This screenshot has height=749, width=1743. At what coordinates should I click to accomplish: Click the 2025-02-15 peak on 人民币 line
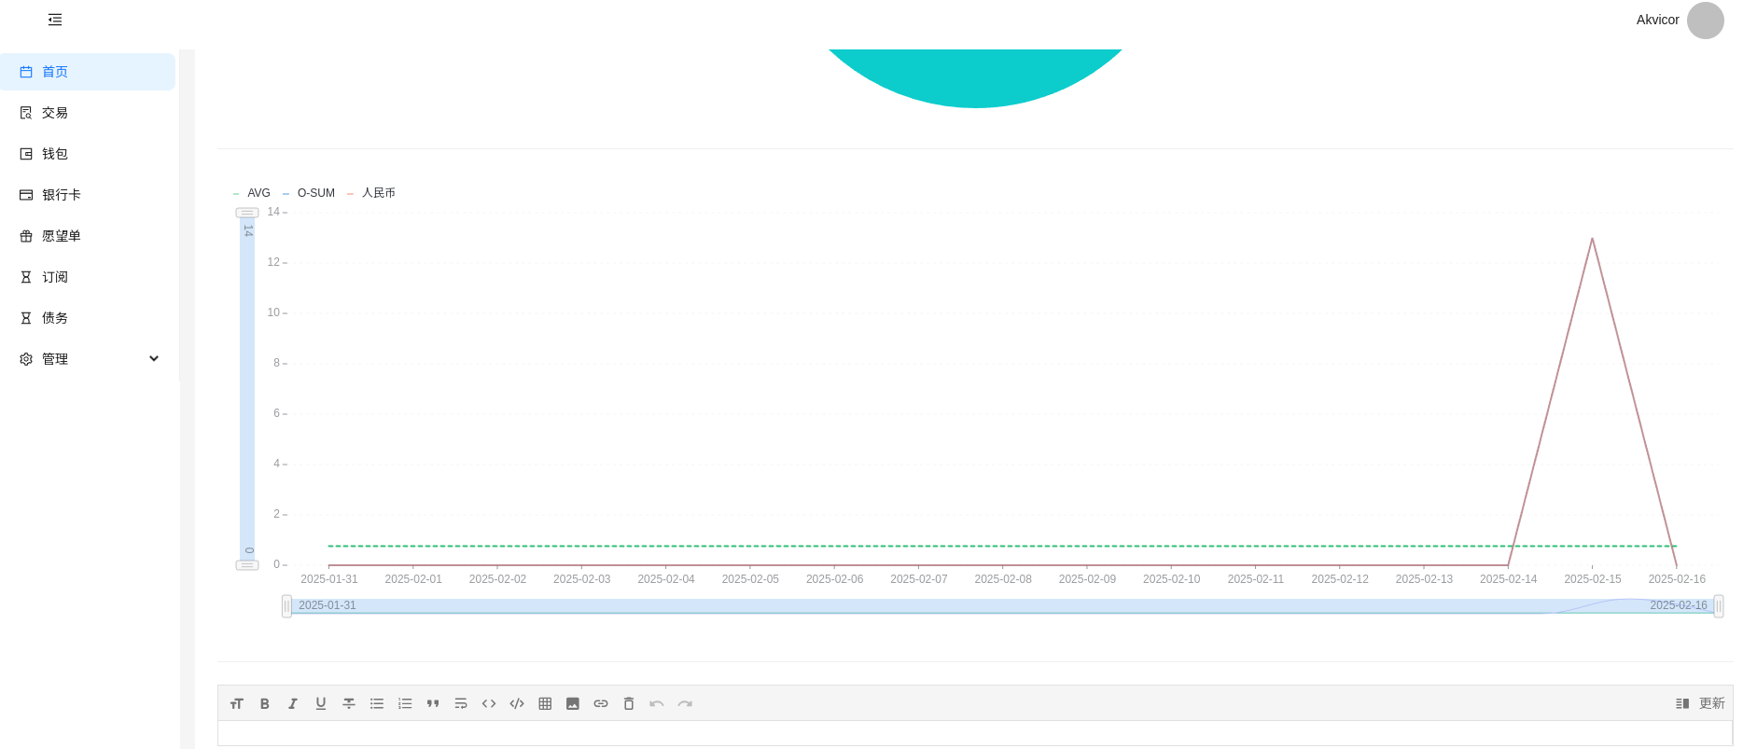(x=1592, y=239)
